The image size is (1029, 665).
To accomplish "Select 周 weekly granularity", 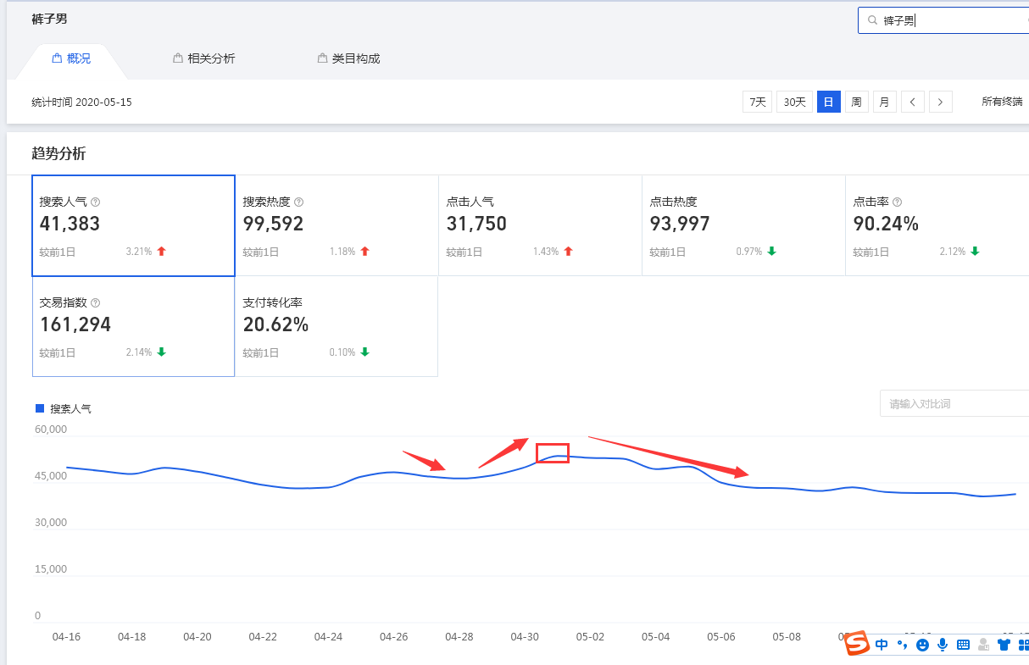I will 857,102.
